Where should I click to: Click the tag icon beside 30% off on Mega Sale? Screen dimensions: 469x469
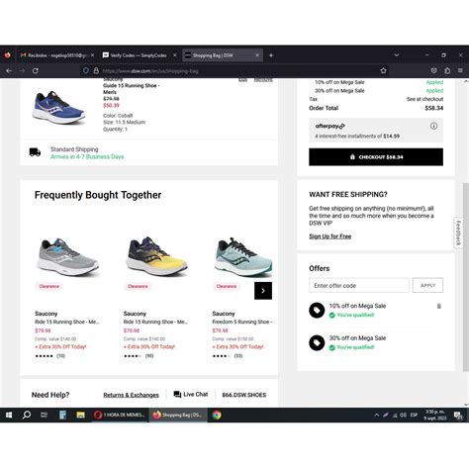tap(317, 342)
